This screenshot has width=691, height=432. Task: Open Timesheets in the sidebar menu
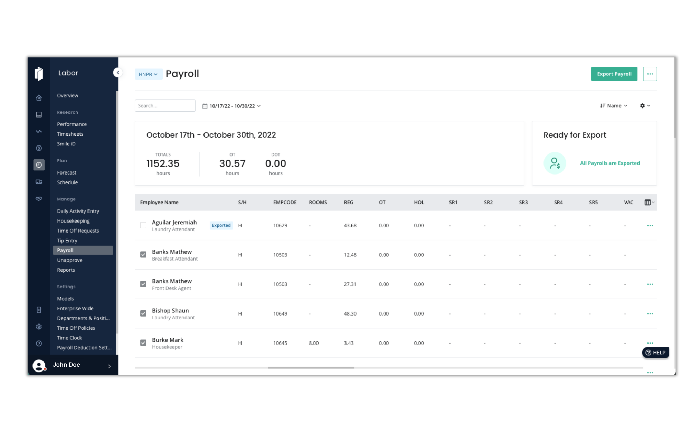(x=70, y=134)
